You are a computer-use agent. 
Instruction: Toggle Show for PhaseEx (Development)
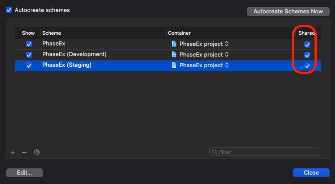coord(29,55)
